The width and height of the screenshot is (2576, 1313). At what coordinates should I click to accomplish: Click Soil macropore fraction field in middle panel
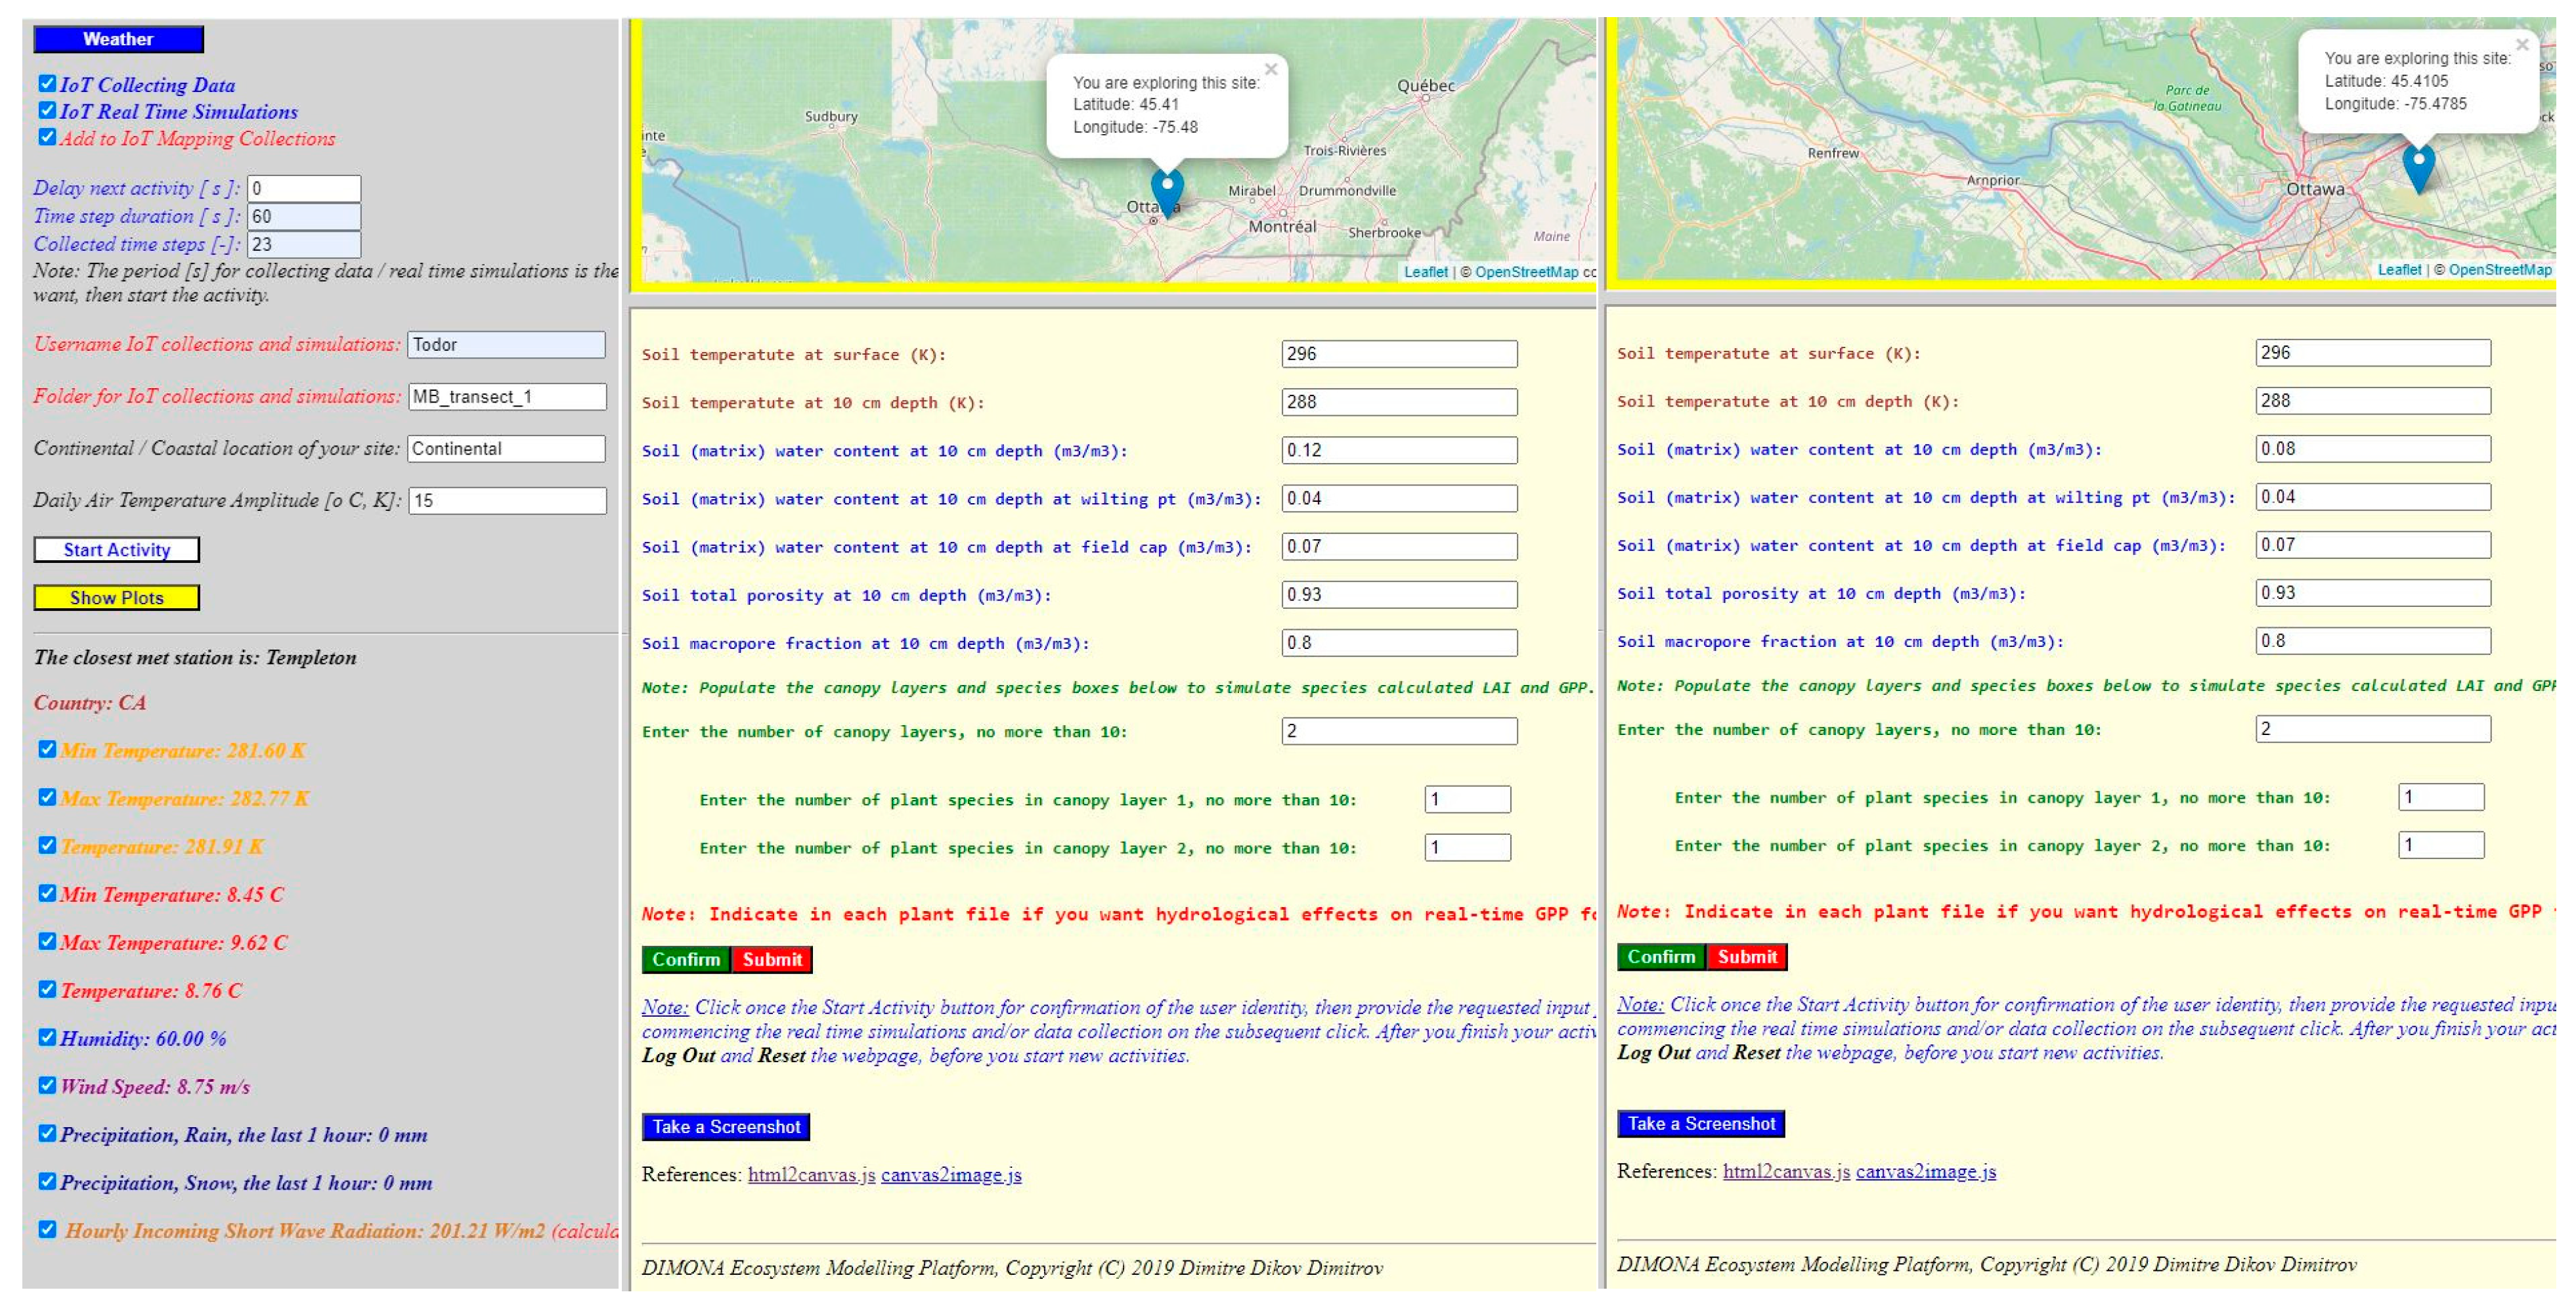(x=1400, y=642)
